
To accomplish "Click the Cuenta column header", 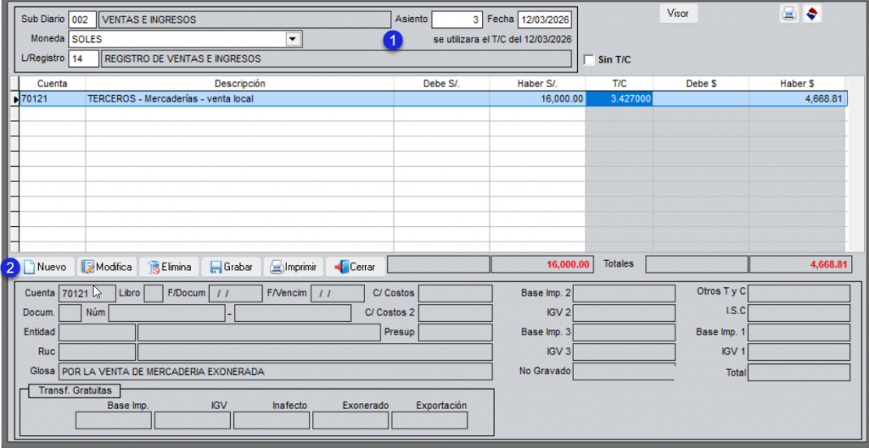I will tap(52, 84).
